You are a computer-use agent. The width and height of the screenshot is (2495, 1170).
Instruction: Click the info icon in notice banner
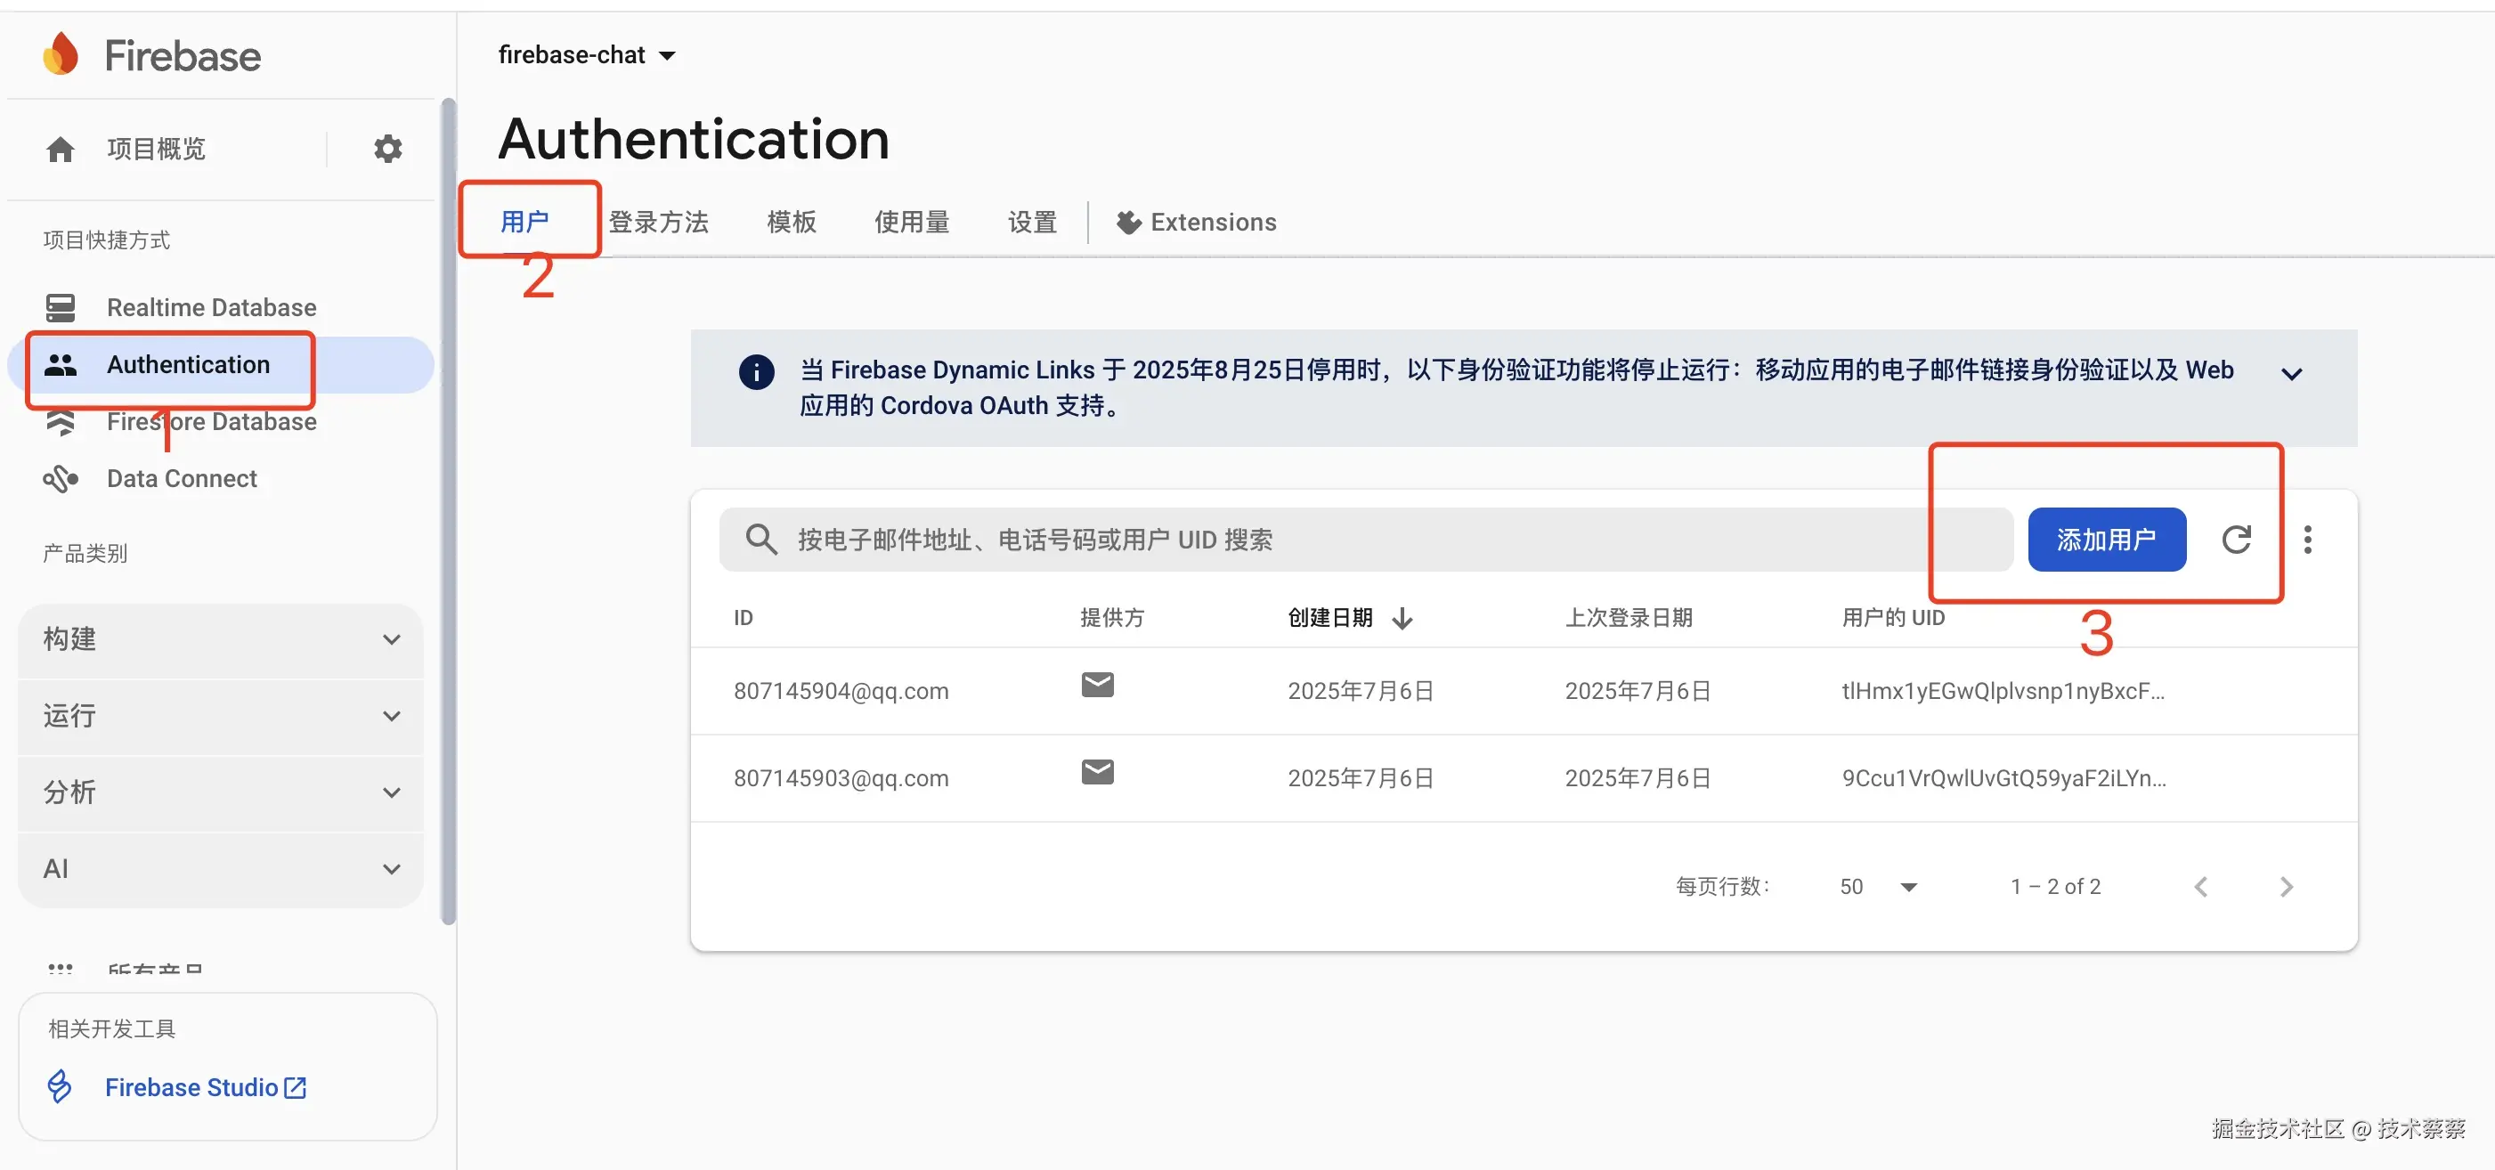click(757, 372)
